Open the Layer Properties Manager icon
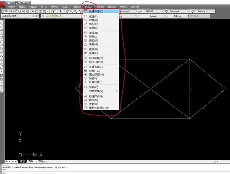230x174 pixels. 43,16
